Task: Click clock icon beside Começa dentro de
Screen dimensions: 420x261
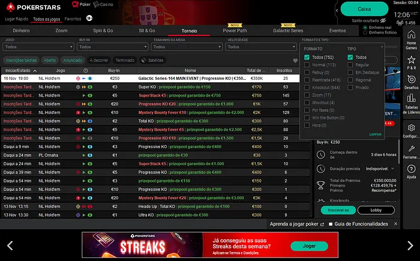Action: click(321, 155)
